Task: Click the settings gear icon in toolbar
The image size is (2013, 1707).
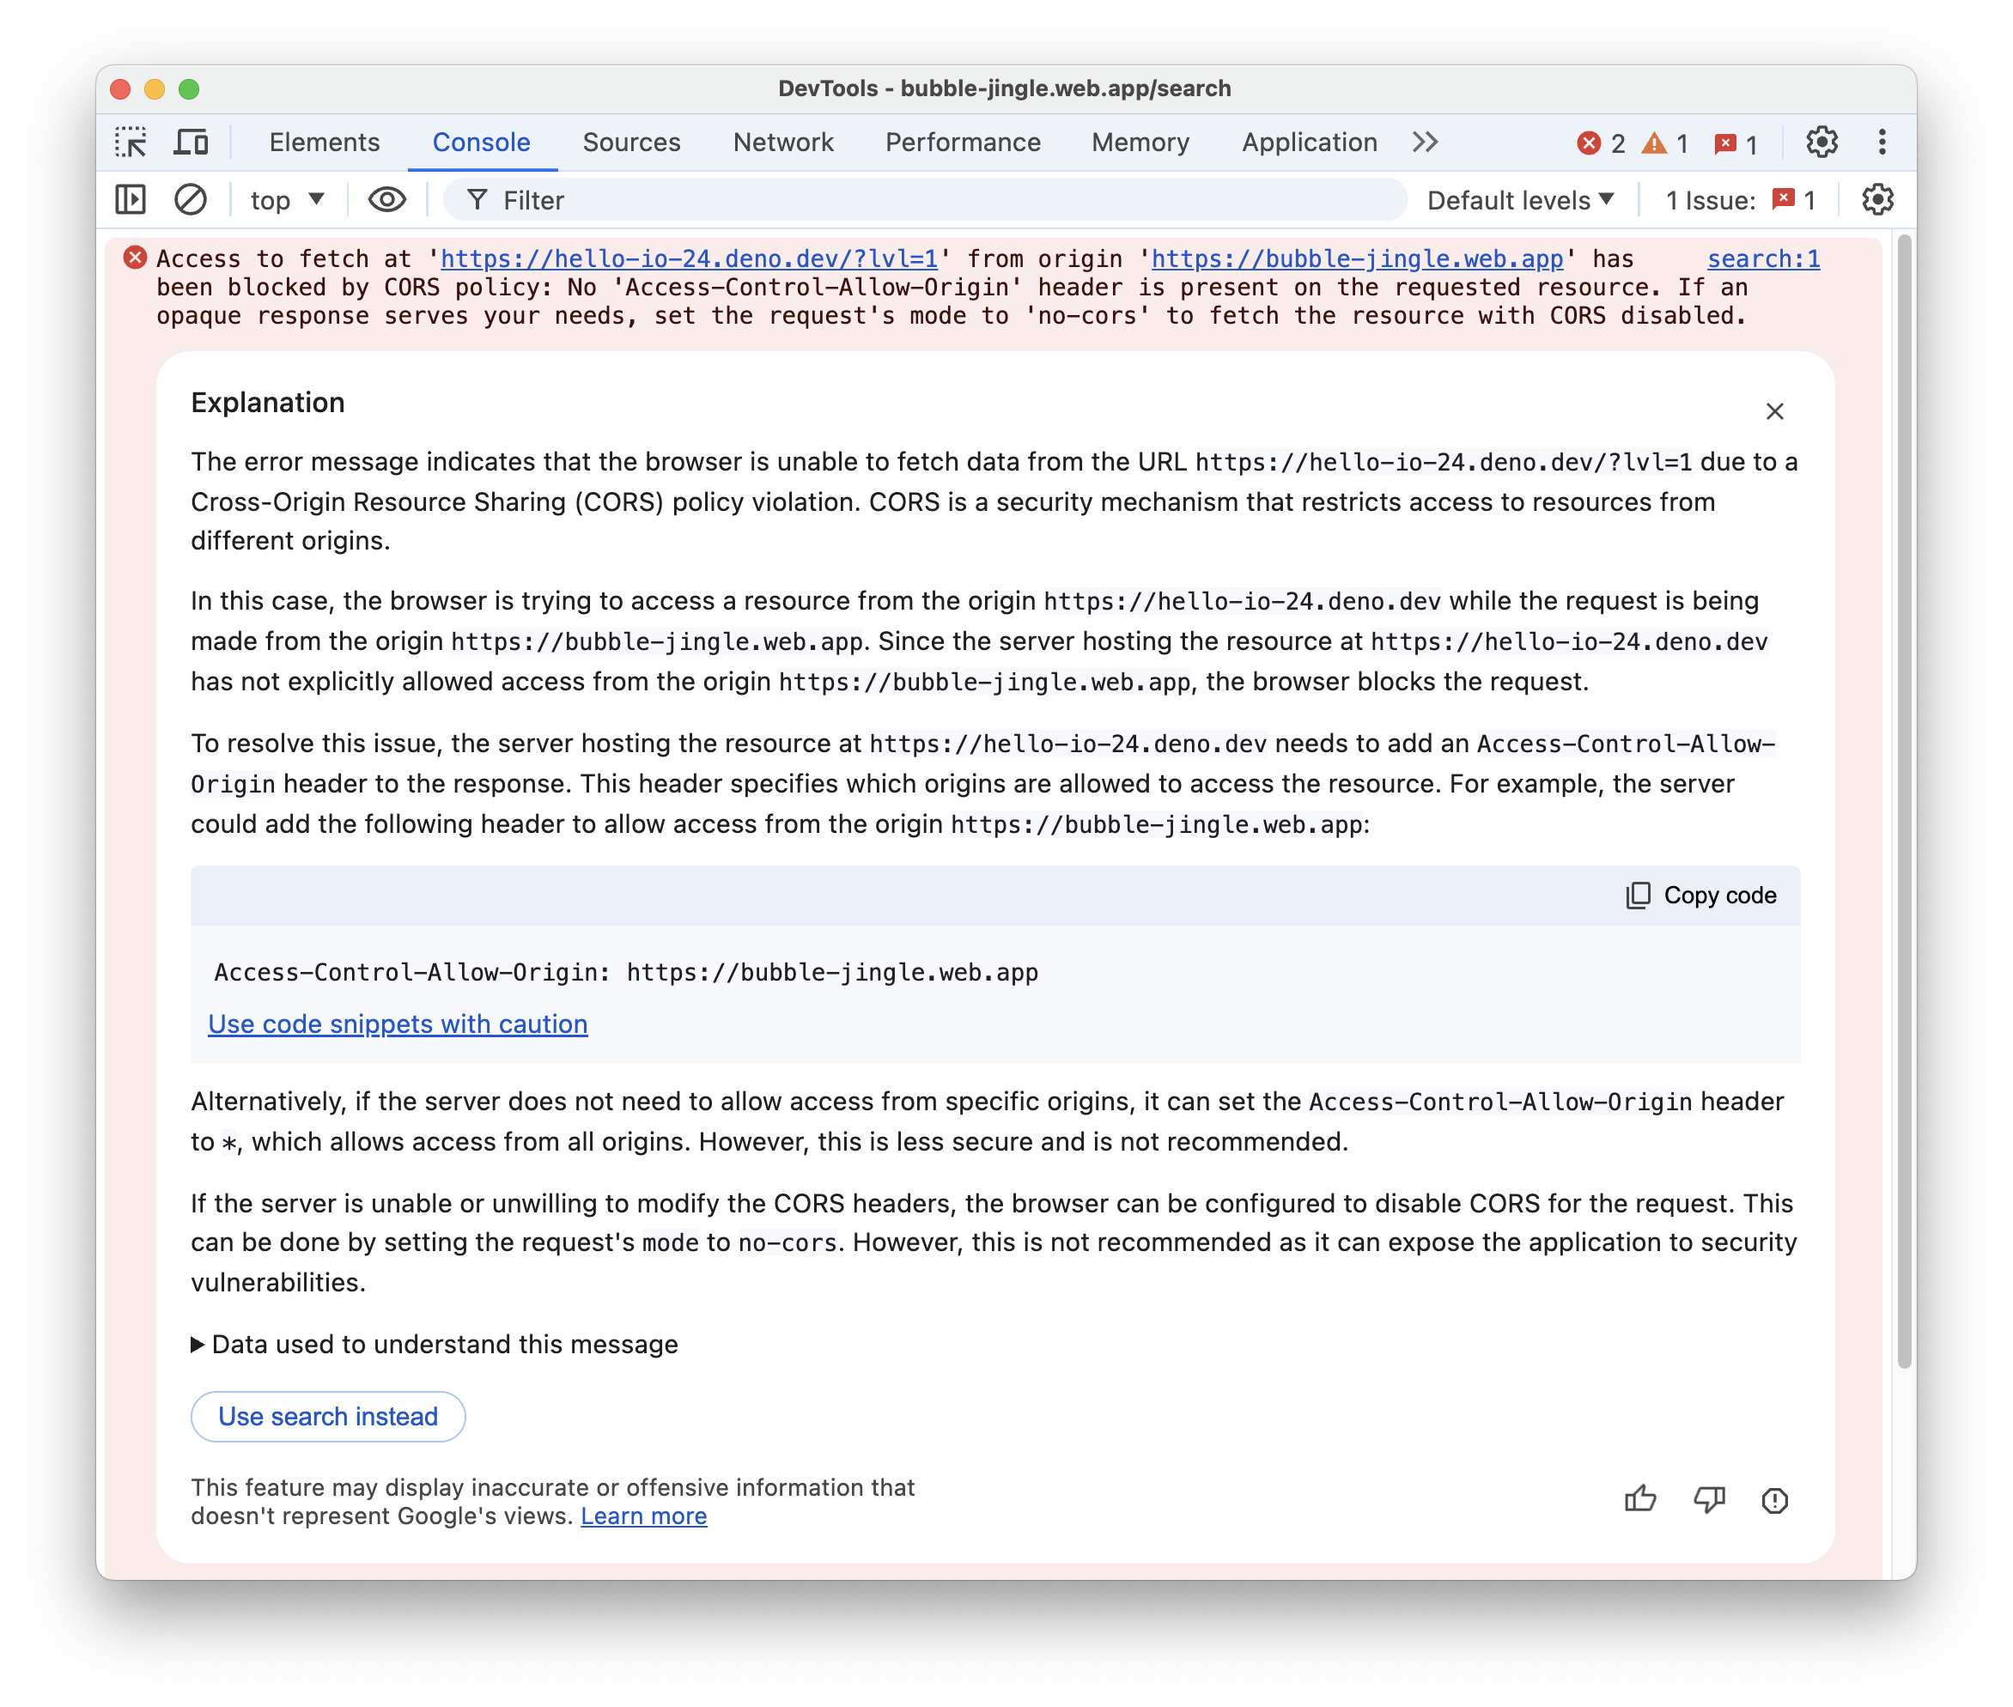Action: pyautogui.click(x=1818, y=141)
